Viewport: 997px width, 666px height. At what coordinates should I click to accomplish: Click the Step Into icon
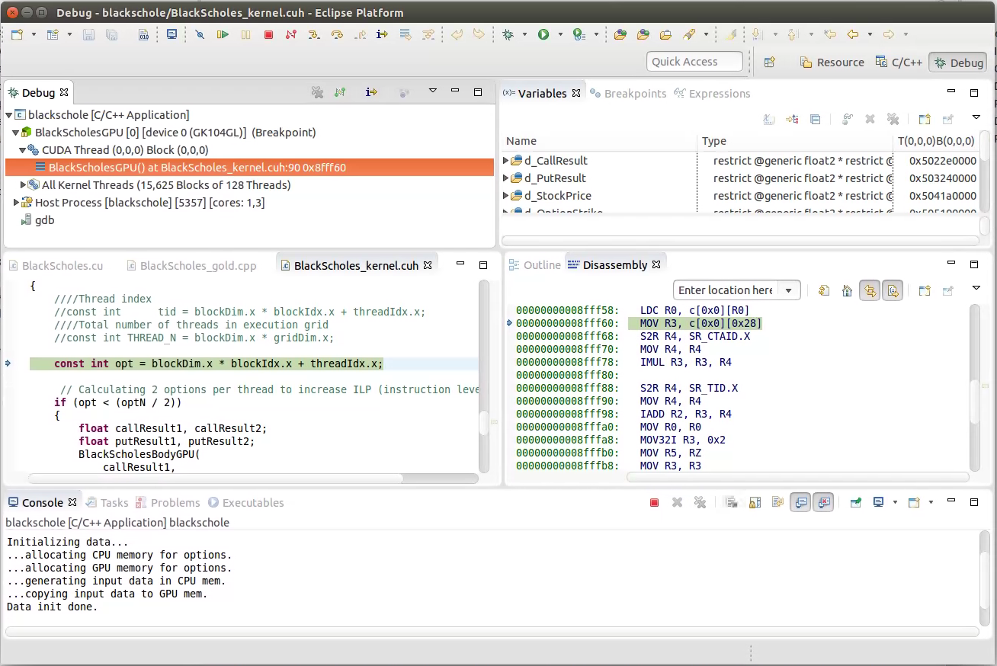tap(313, 34)
